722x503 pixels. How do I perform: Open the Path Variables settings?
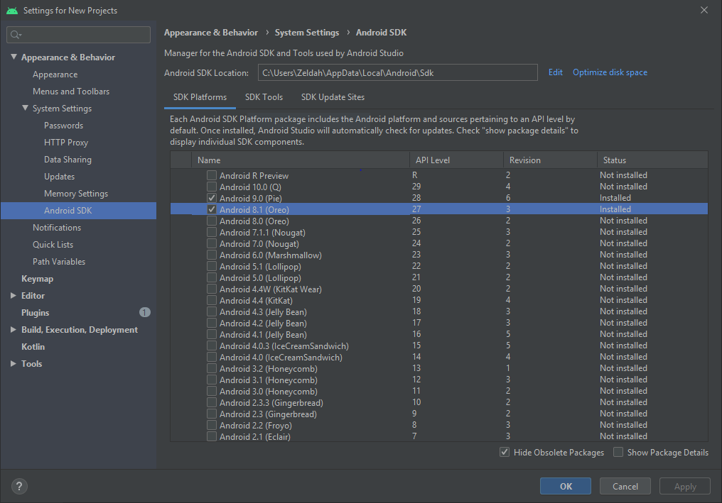pyautogui.click(x=59, y=262)
